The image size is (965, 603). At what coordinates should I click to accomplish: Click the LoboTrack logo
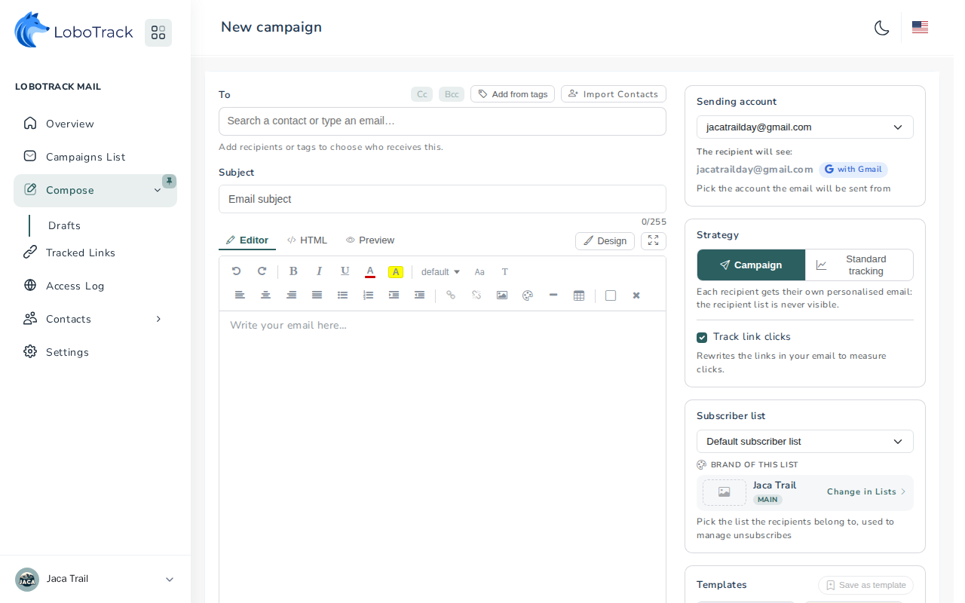pos(74,30)
